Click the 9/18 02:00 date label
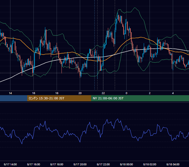This screenshot has height=167, width=189. point(150,164)
